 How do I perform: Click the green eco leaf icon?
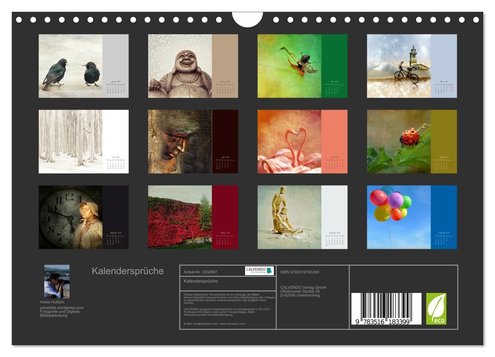click(x=436, y=309)
